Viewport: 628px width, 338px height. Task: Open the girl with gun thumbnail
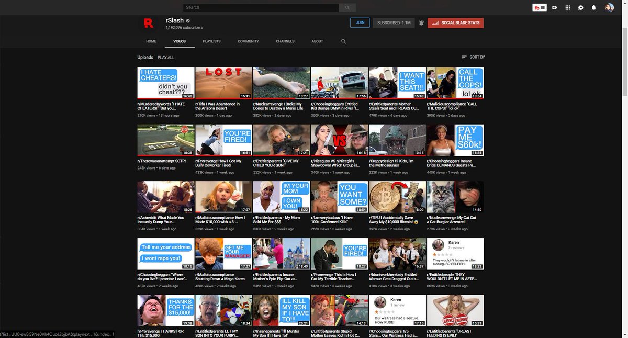tap(282, 140)
